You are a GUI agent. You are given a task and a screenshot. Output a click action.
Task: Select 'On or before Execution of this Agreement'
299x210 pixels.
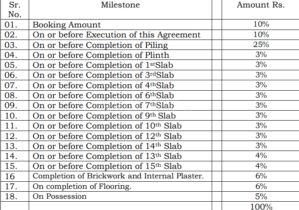pos(116,35)
